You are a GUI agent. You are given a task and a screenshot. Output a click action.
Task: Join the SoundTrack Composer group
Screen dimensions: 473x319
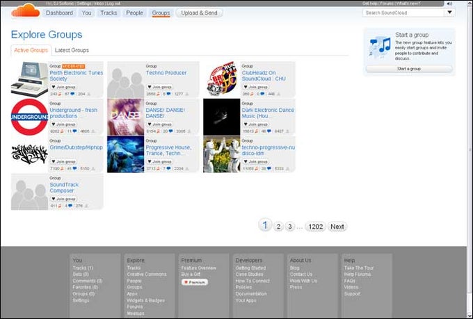point(63,199)
